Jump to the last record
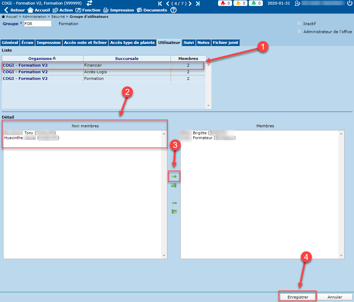The height and width of the screenshot is (302, 354). [x=197, y=3]
